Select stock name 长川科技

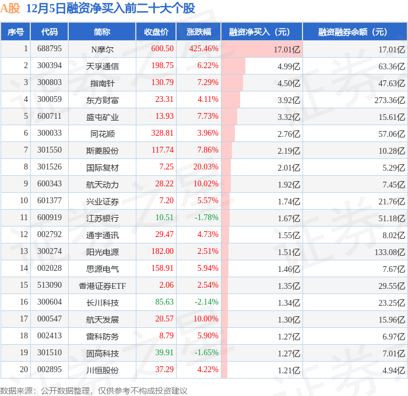(x=102, y=303)
